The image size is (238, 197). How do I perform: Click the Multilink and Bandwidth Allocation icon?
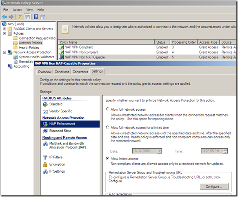pos(45,144)
